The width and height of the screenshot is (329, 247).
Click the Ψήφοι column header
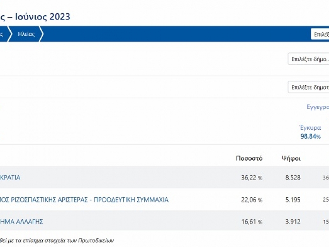point(291,158)
